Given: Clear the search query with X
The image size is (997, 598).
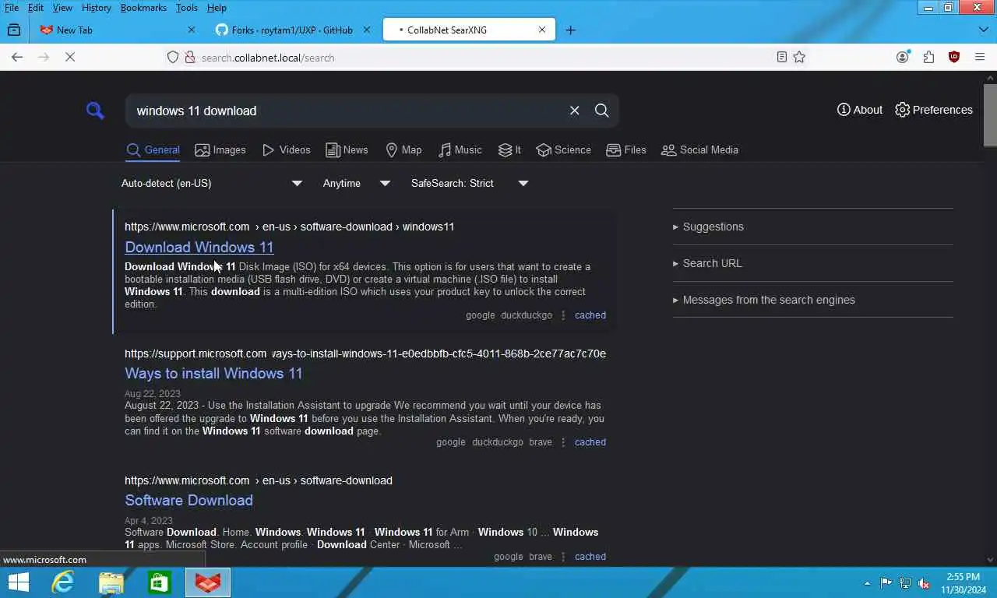Looking at the screenshot, I should pyautogui.click(x=574, y=111).
